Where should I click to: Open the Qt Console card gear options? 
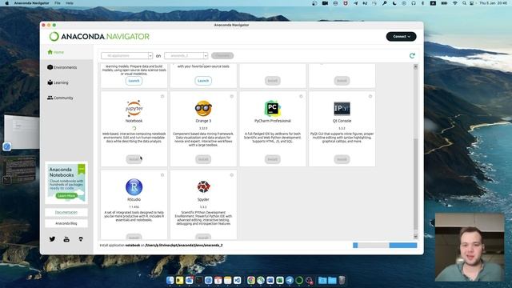[x=370, y=96]
